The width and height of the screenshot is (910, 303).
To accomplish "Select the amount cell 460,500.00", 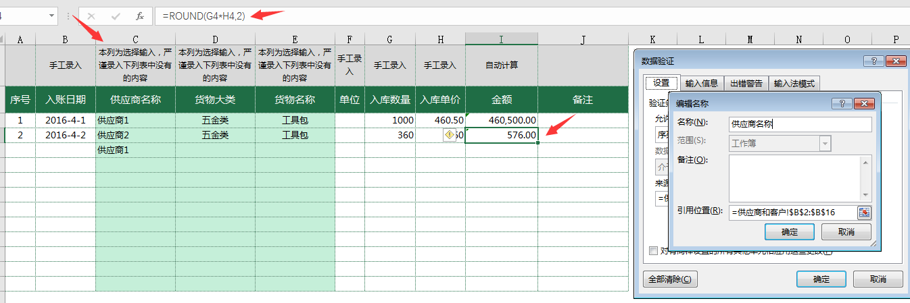I will (502, 120).
